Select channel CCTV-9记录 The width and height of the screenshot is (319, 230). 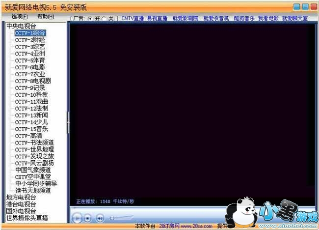tap(30, 88)
